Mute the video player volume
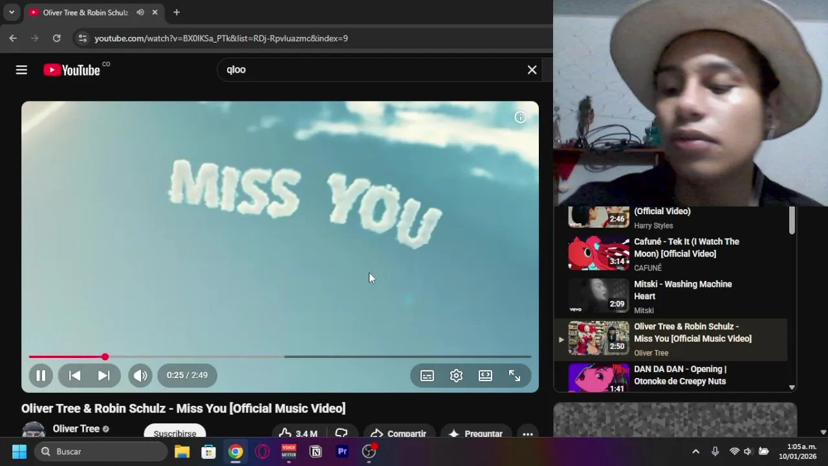The image size is (828, 466). coord(140,375)
